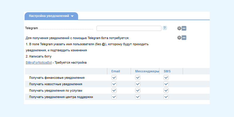Toggle Email for финансовые уведомления

coord(114,78)
